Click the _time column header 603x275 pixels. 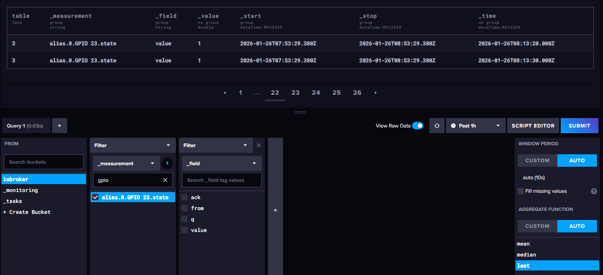click(487, 16)
